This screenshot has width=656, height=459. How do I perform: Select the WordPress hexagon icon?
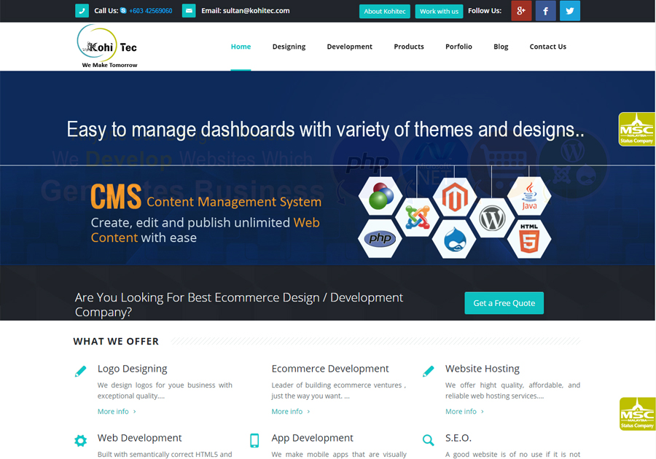493,218
